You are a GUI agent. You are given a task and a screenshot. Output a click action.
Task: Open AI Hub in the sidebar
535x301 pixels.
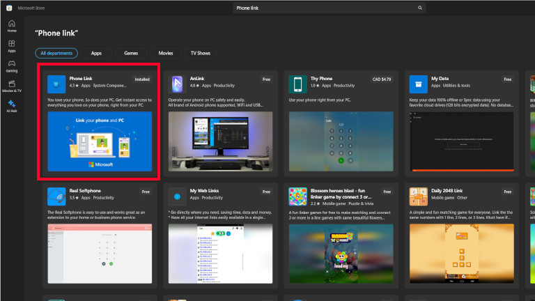[x=11, y=106]
